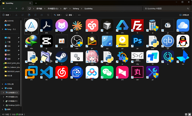Screen dimensions: 192x116
Task: Click 本地磁盘 (C:) in the address breadcrumb
Action: click(x=53, y=9)
